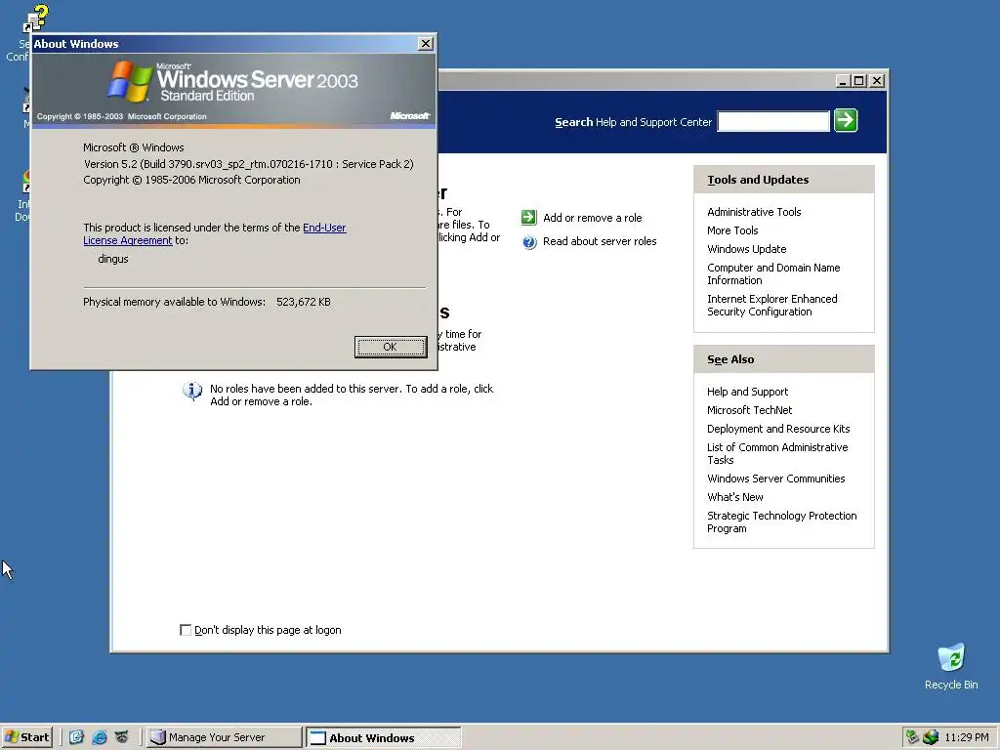Click the 11:29 PM taskbar clock

pos(967,737)
